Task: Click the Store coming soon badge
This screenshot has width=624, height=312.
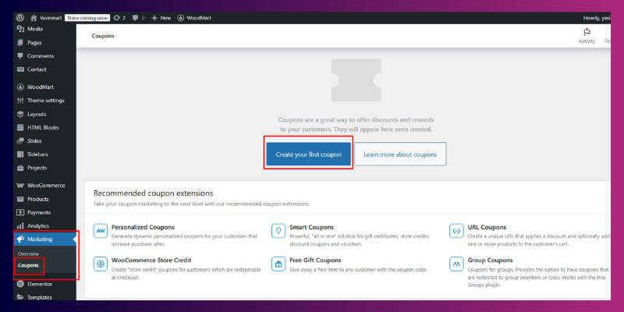Action: click(87, 18)
